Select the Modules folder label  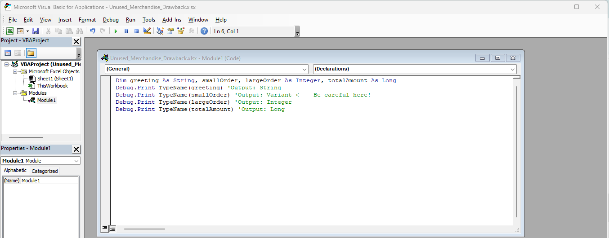38,93
